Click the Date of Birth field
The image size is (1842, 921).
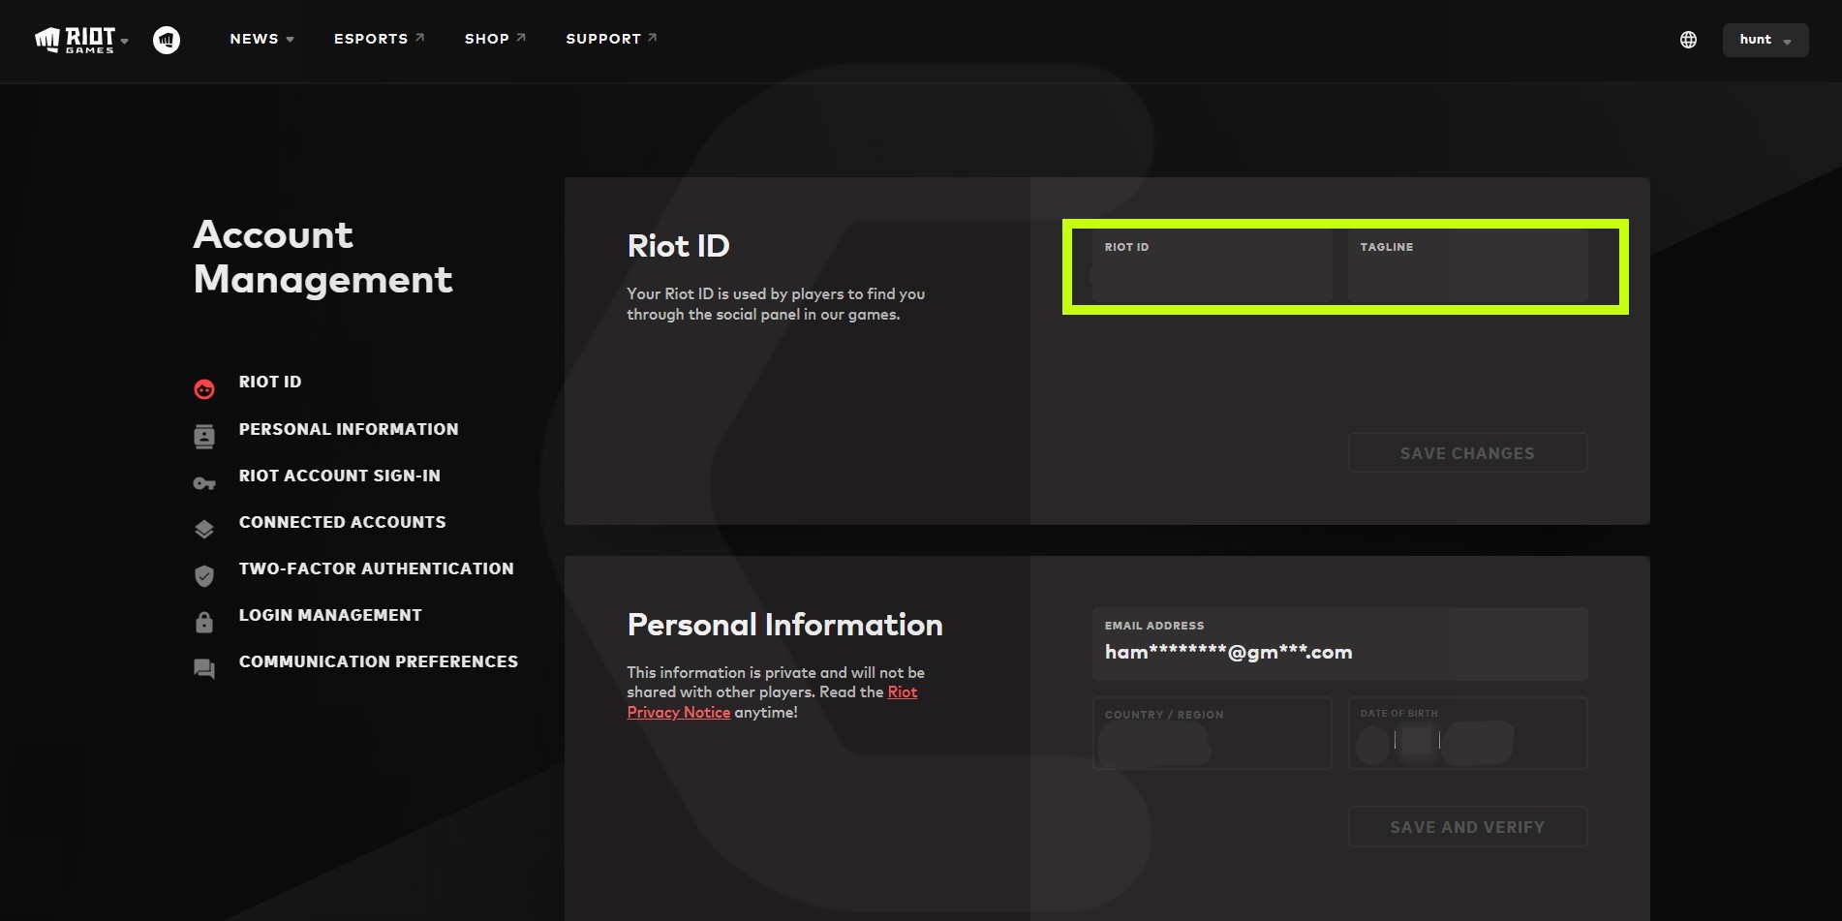coord(1467,733)
